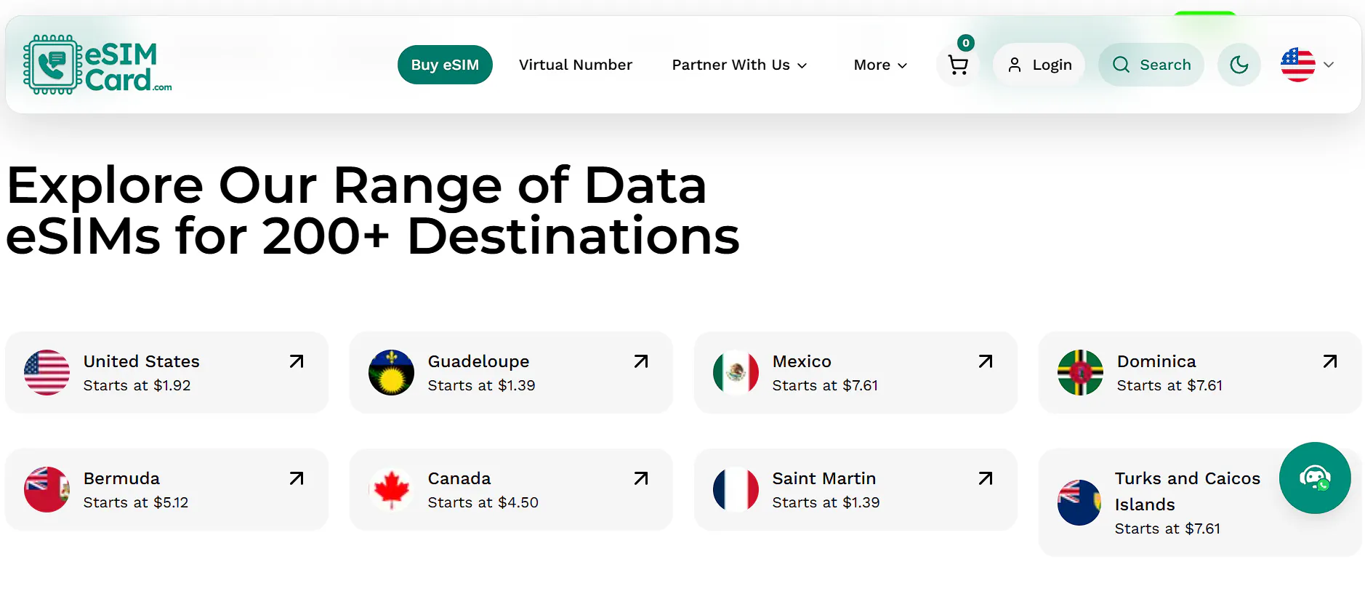Viewport: 1365px width, 591px height.
Task: Open Bermuda card arrow icon
Action: tap(297, 478)
